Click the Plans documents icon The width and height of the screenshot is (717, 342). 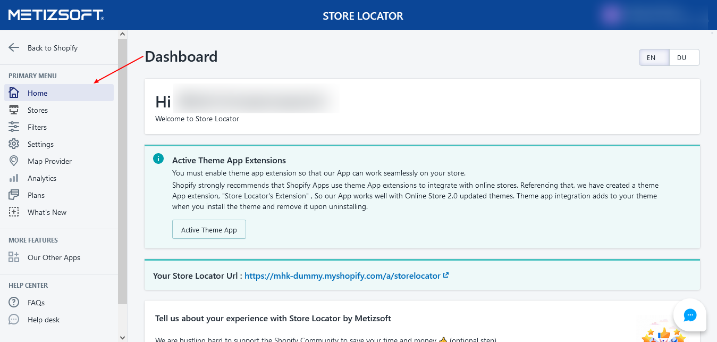click(14, 195)
